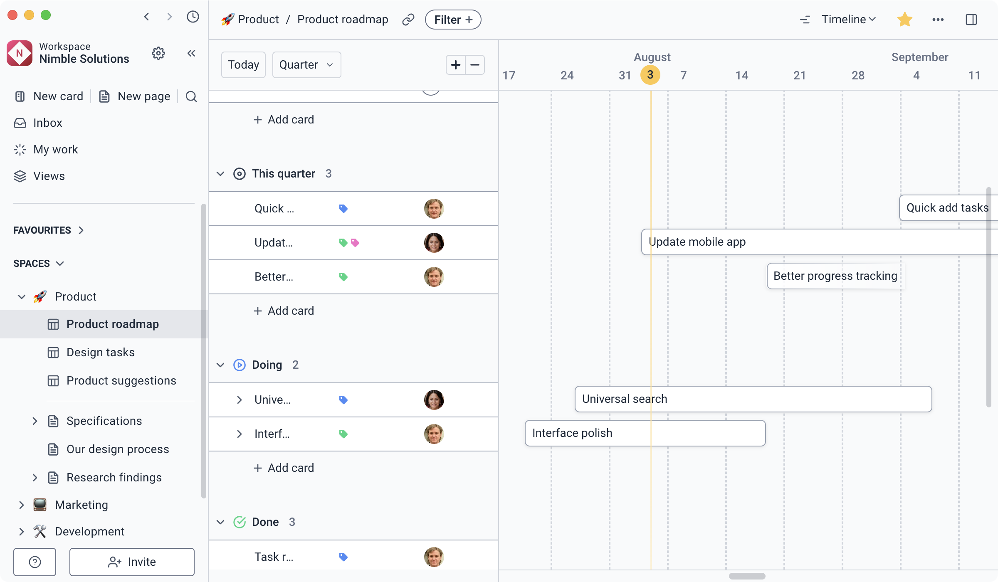
Task: Copy the view link with the chain icon
Action: tap(408, 19)
